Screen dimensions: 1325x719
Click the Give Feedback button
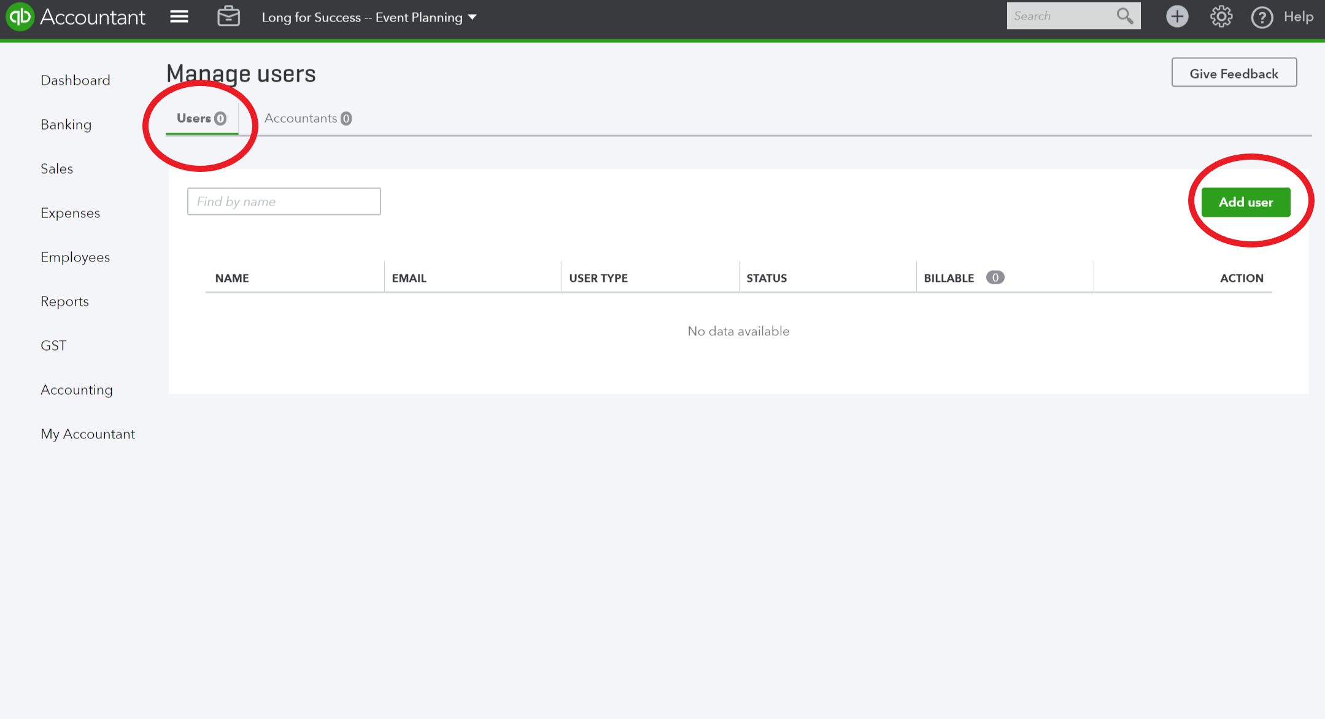(1234, 73)
